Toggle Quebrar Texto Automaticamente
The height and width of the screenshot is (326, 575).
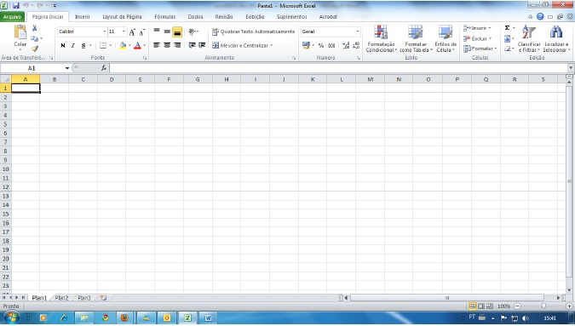pos(253,31)
